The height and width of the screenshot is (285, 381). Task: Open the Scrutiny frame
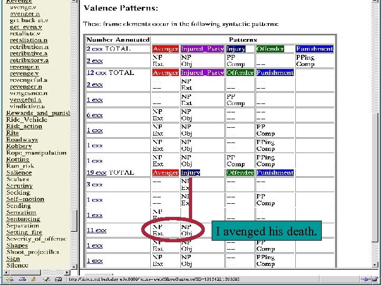click(20, 186)
